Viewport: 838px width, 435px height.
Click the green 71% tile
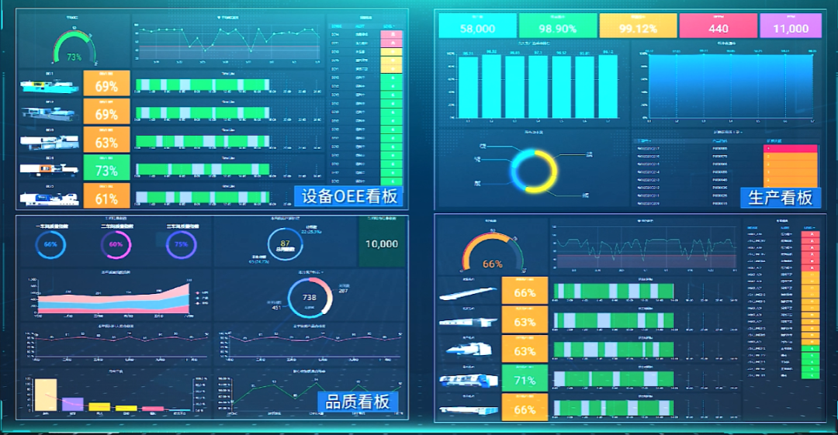pyautogui.click(x=525, y=378)
